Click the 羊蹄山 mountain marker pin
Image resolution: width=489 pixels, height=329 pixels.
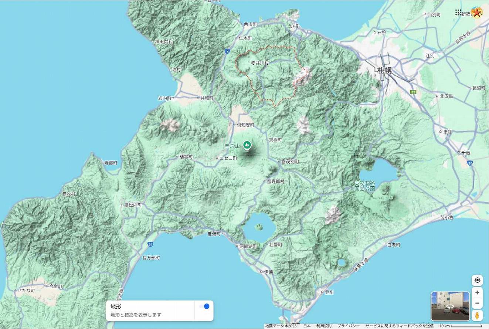pos(247,145)
